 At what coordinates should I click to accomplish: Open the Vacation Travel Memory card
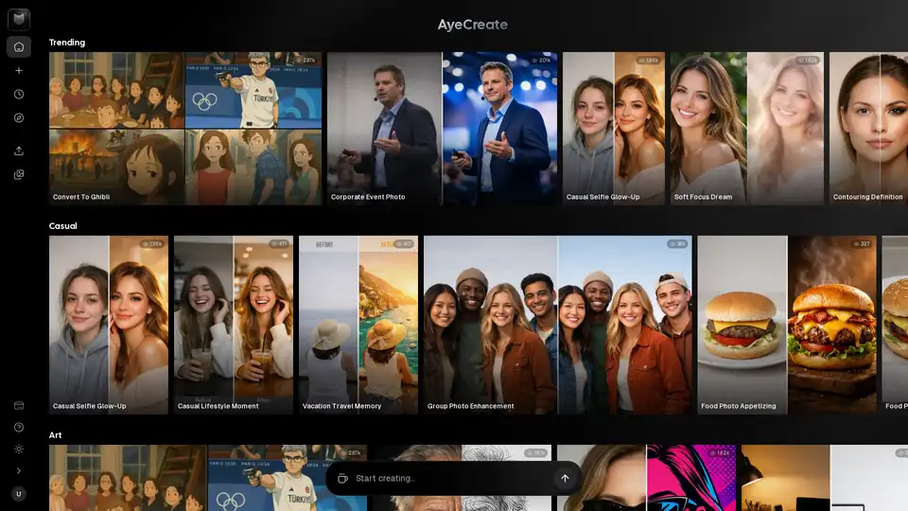coord(358,325)
